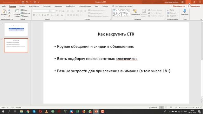Click the Общий доступ share button

pyautogui.click(x=178, y=6)
